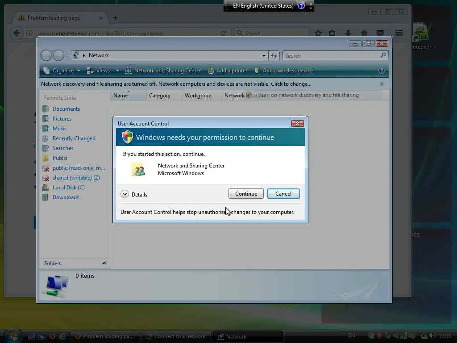The width and height of the screenshot is (457, 343).
Task: Open Network and Sharing Center from toolbar
Action: (x=163, y=71)
